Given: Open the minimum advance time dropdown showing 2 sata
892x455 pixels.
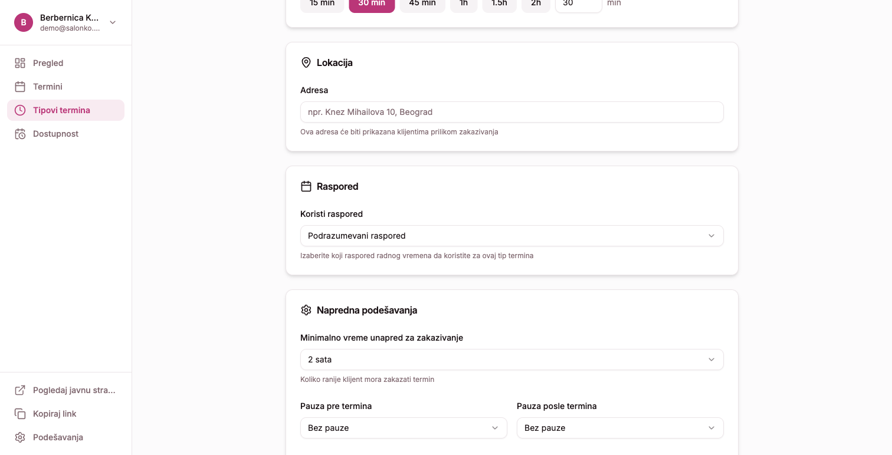Looking at the screenshot, I should click(x=511, y=360).
